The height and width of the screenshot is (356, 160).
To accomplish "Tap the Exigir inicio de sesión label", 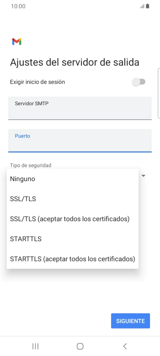I will point(37,82).
